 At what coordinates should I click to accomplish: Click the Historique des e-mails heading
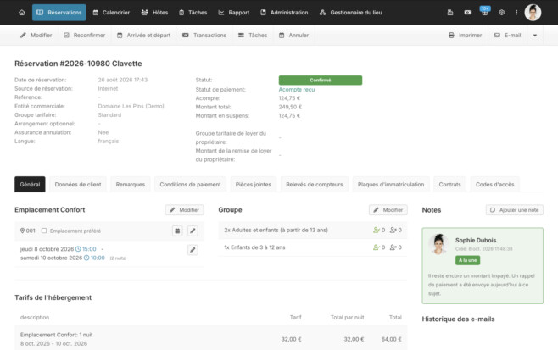tap(458, 319)
